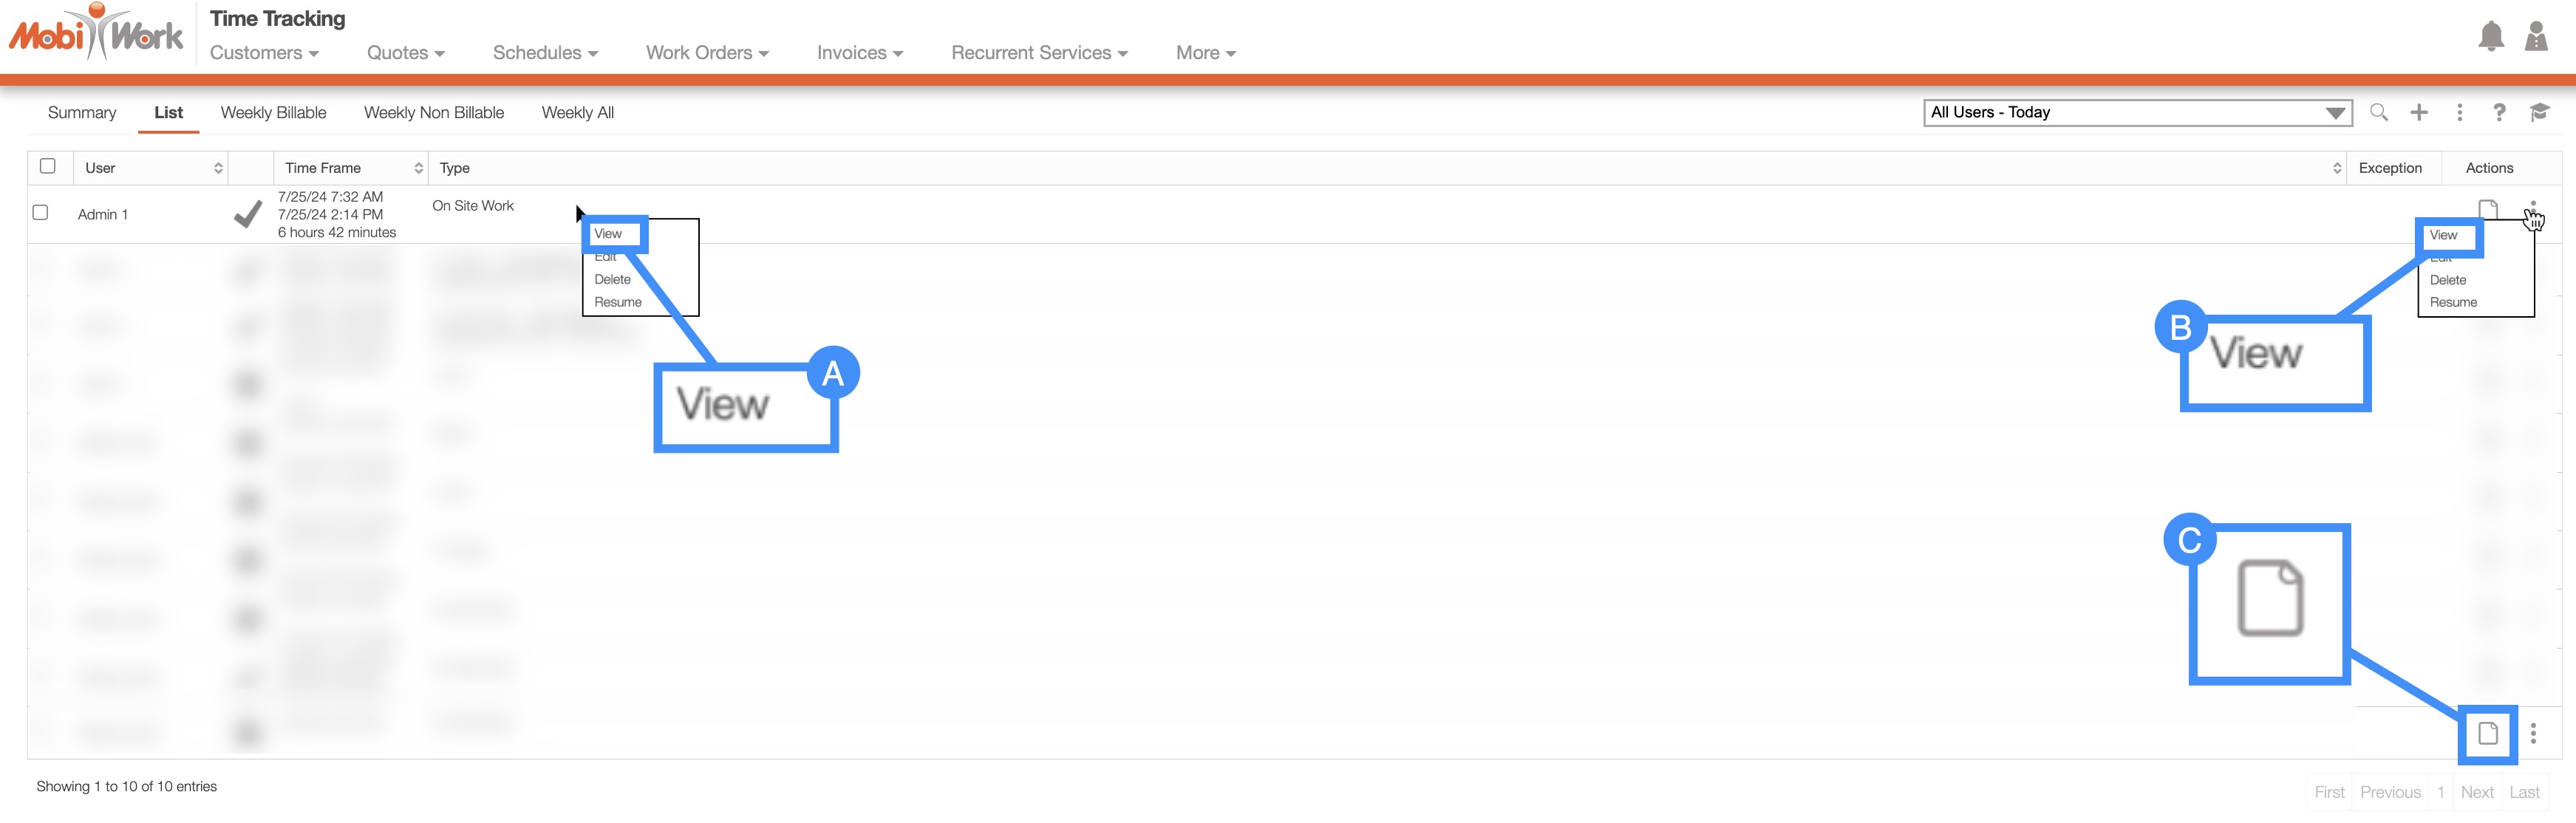Toggle the select-all header checkbox
Screen dimensions: 2576x823
click(x=47, y=166)
